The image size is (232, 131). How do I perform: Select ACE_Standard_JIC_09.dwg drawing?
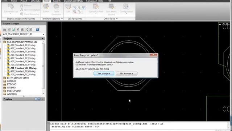point(23,71)
